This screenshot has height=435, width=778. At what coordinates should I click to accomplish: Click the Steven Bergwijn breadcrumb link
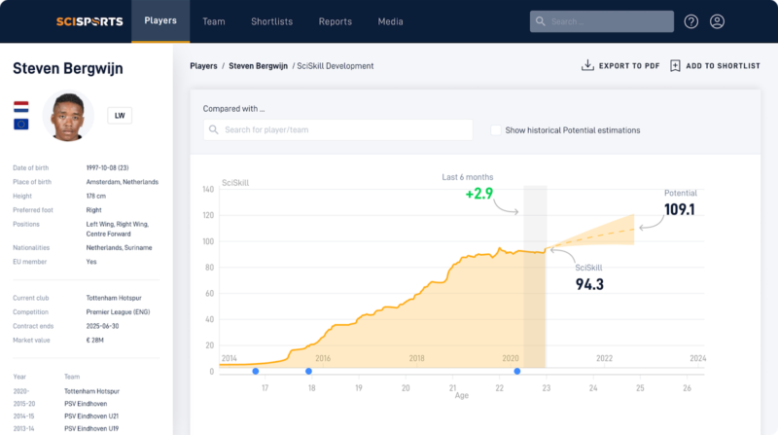[x=258, y=66]
